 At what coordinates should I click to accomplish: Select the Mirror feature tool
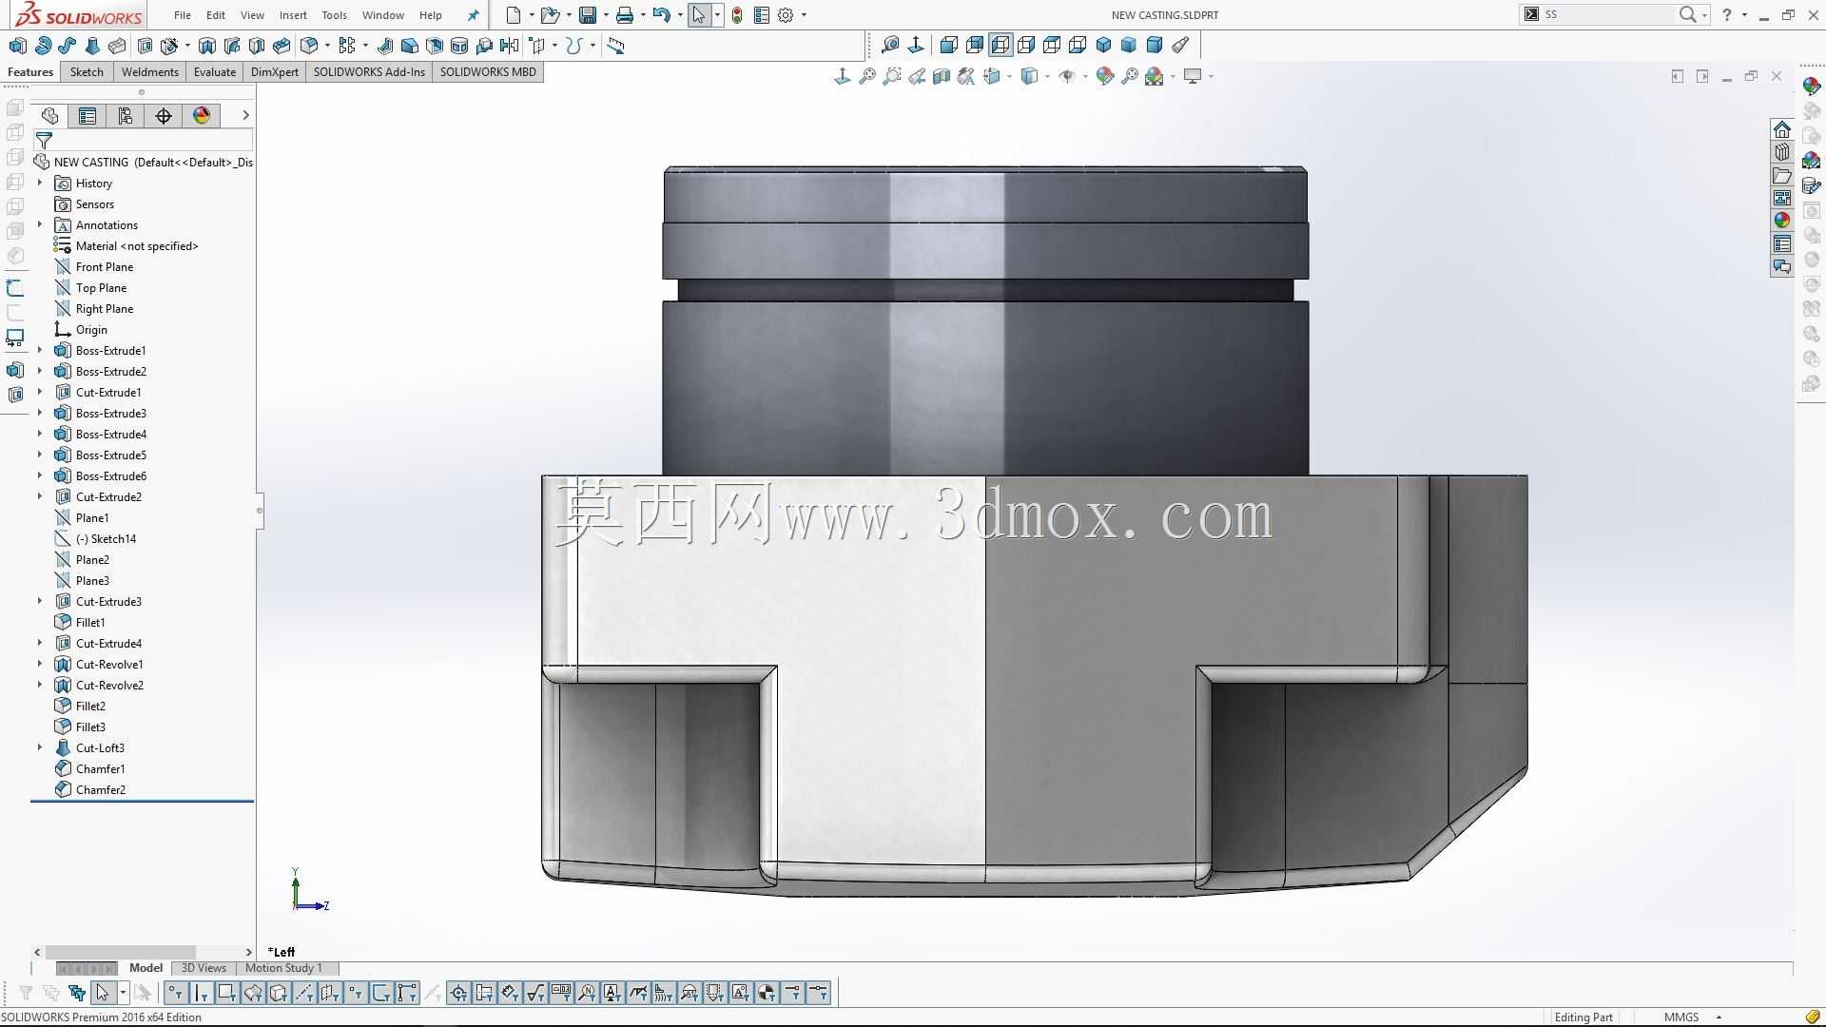[510, 46]
